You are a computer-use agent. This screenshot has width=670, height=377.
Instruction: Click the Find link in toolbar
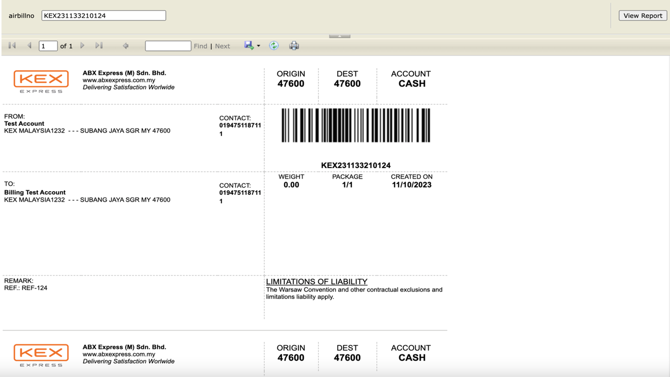200,46
